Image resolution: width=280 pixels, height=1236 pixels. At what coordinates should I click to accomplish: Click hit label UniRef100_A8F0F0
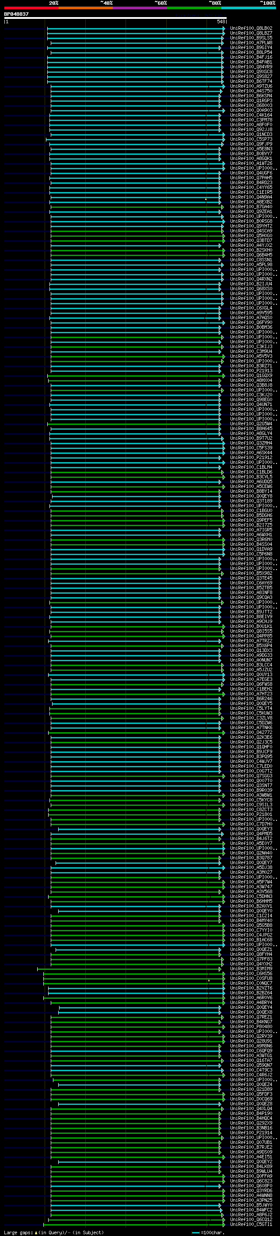pos(251,125)
